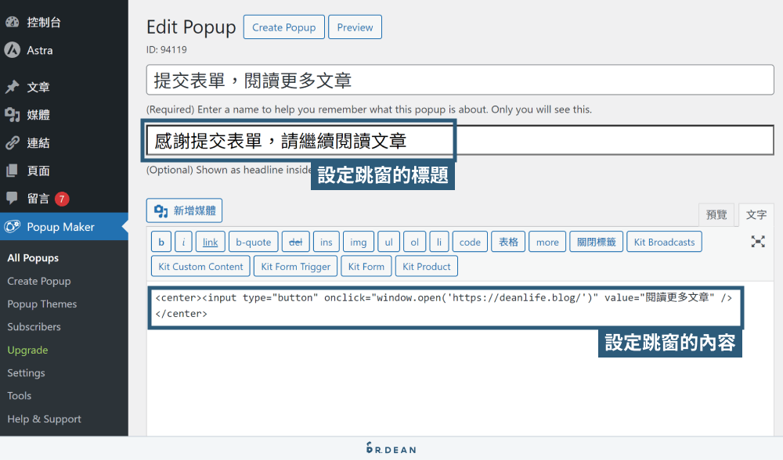783x460 pixels.
Task: Click the Kit Broadcasts button
Action: (x=664, y=241)
